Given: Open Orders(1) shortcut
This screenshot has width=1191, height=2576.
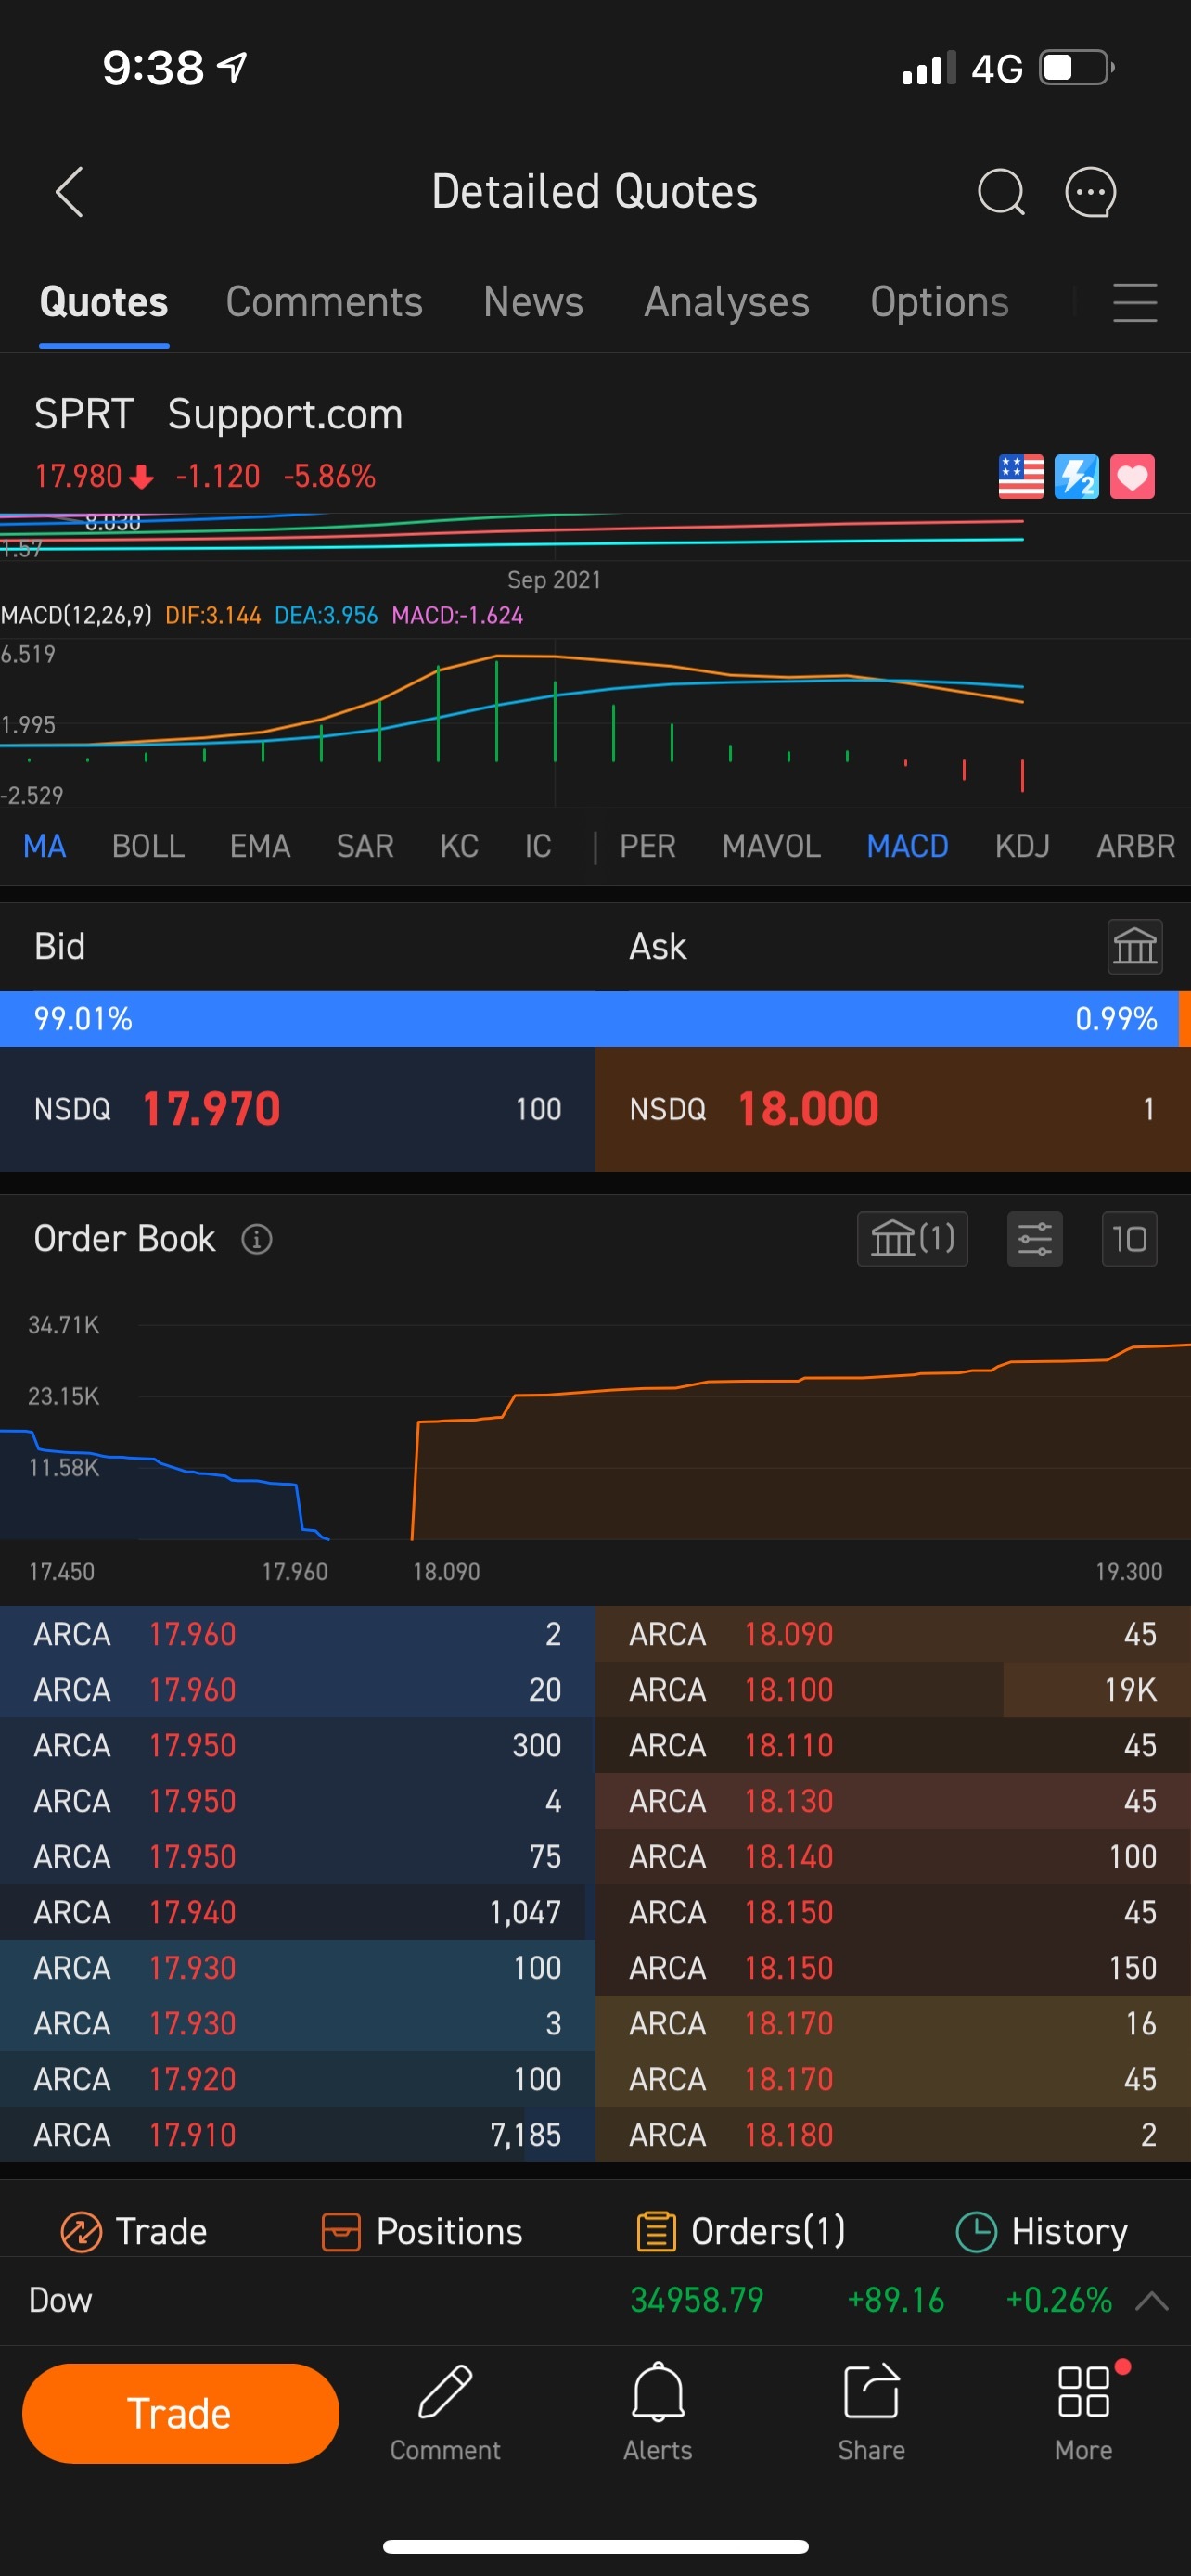Looking at the screenshot, I should tap(741, 2231).
